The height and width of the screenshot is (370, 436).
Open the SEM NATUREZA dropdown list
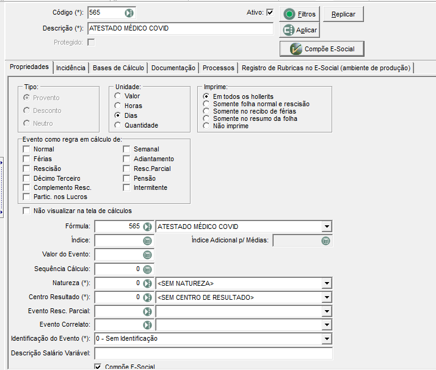click(327, 283)
